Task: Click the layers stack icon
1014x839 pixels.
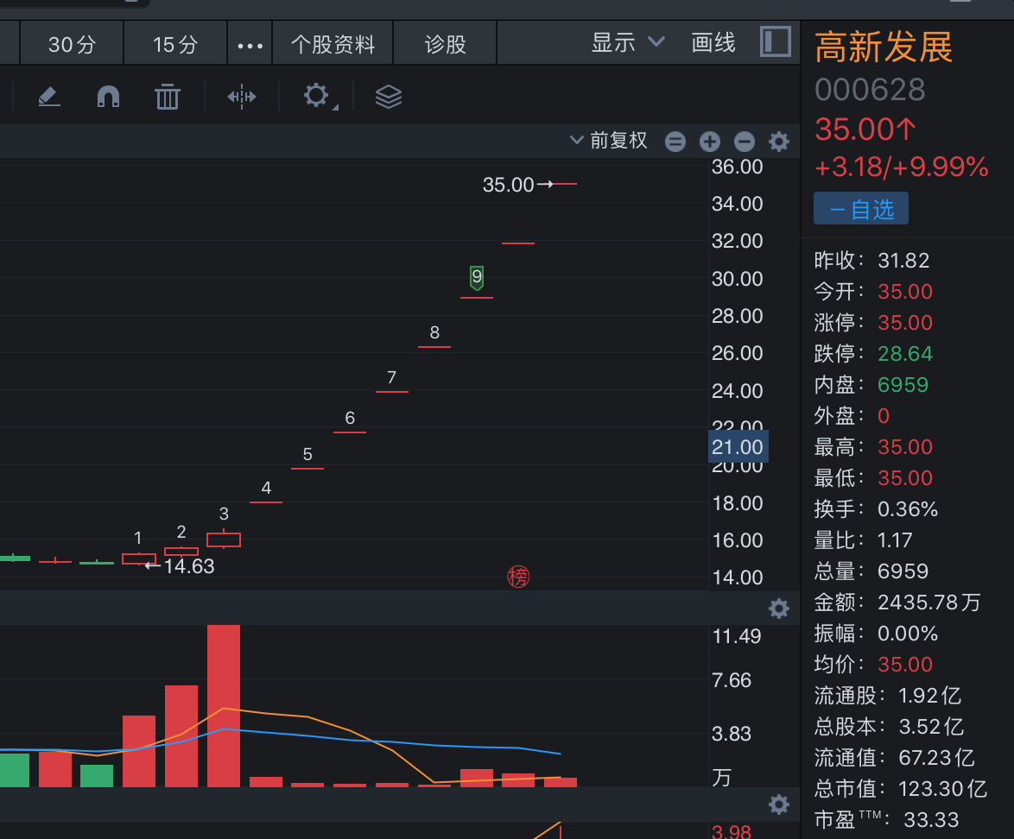Action: [x=389, y=96]
